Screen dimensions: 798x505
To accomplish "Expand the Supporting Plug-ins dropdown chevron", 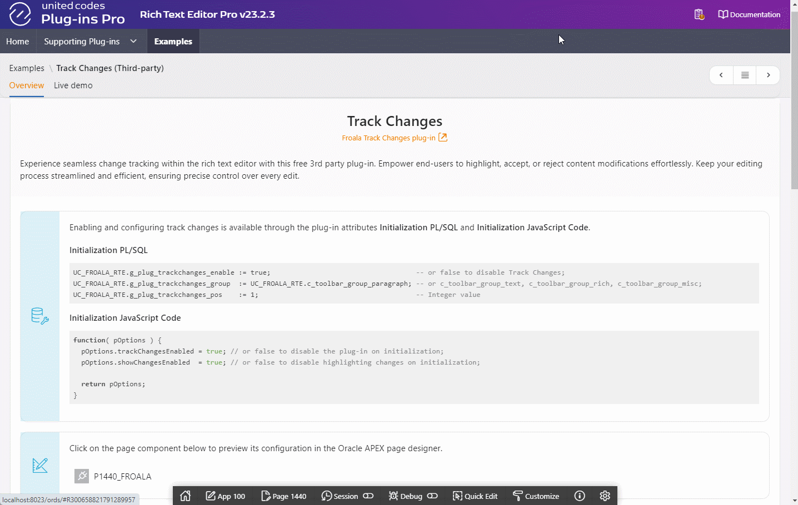I will pos(133,41).
